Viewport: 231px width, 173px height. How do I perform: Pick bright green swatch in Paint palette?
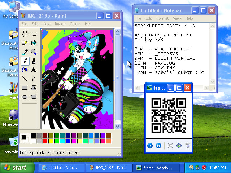click(56, 141)
